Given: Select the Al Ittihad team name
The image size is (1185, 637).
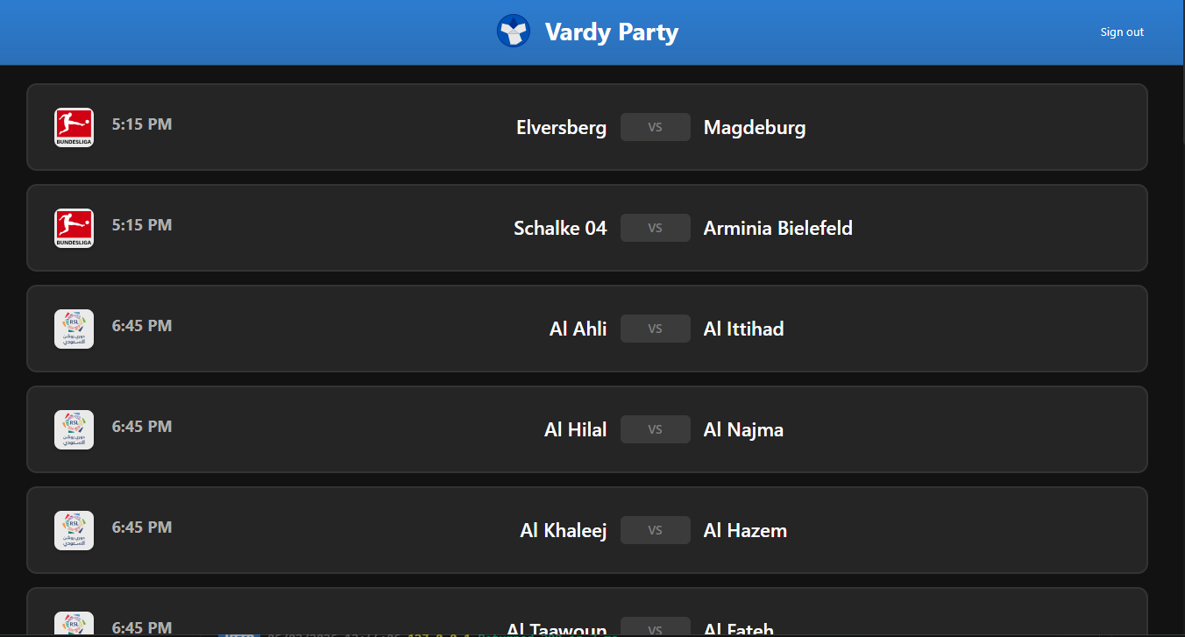Looking at the screenshot, I should pyautogui.click(x=743, y=329).
